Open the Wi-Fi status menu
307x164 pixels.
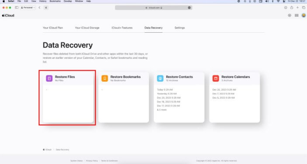(278, 1)
